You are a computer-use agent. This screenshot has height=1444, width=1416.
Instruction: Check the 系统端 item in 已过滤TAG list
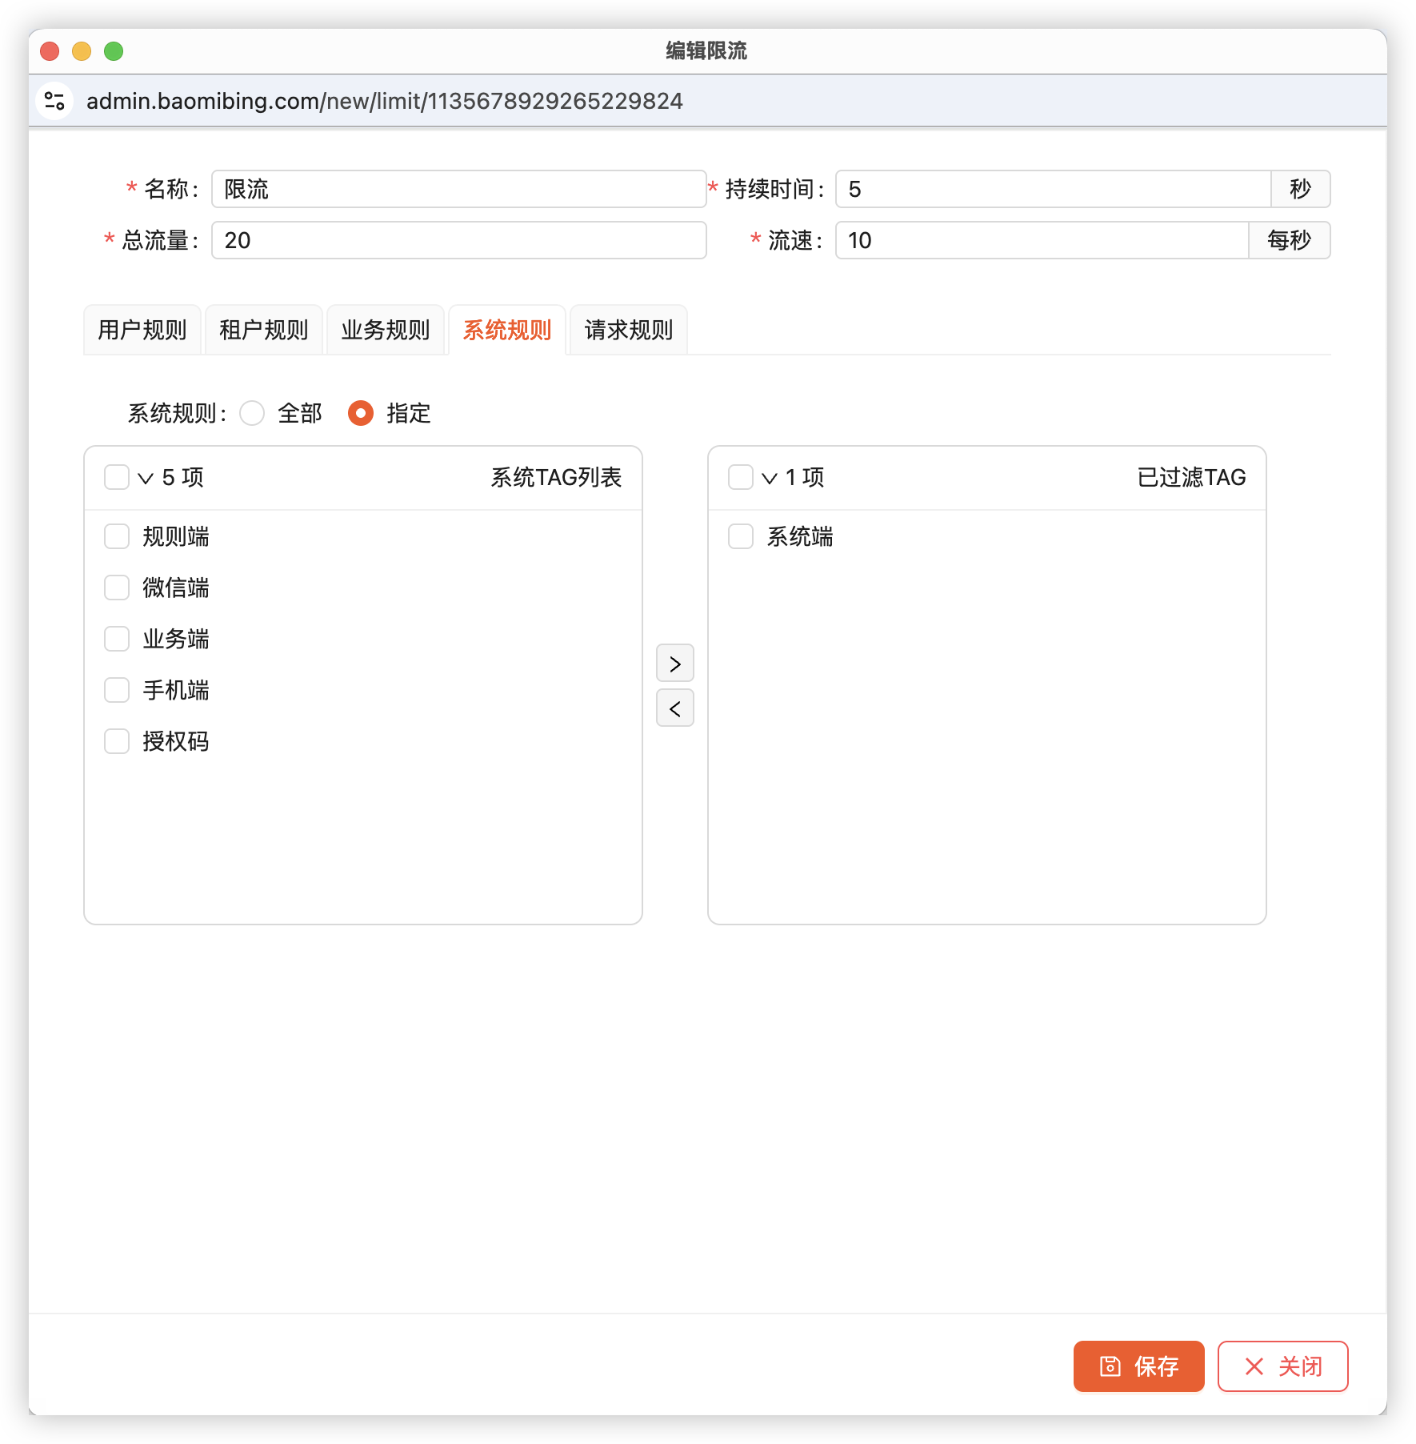tap(739, 536)
